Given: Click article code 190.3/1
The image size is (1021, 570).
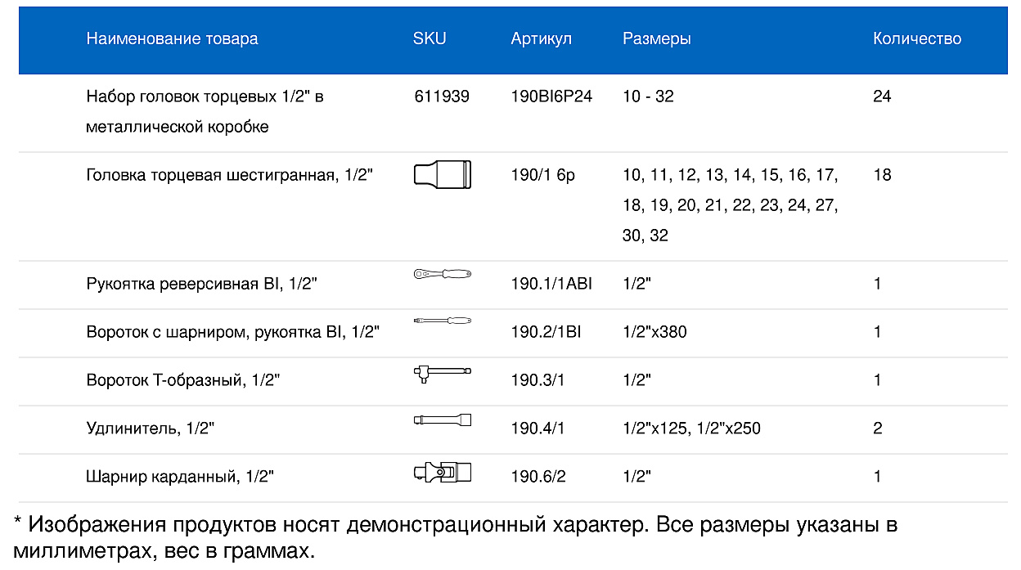Looking at the screenshot, I should pyautogui.click(x=538, y=380).
